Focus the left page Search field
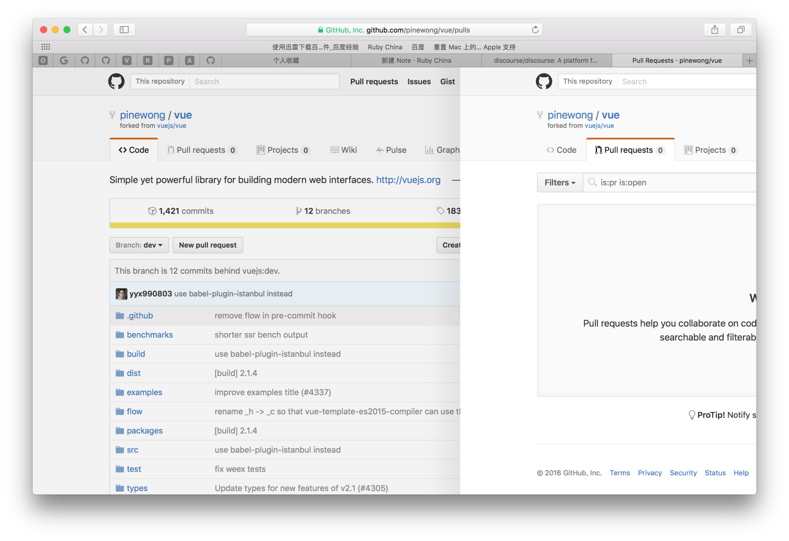The height and width of the screenshot is (541, 789). (x=264, y=81)
